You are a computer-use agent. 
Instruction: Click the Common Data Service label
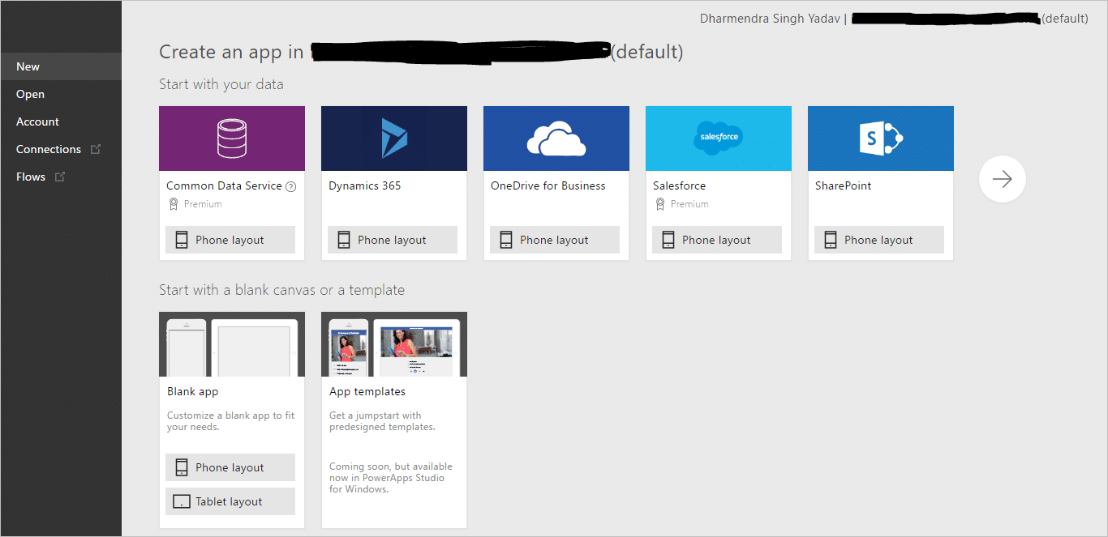(x=224, y=185)
